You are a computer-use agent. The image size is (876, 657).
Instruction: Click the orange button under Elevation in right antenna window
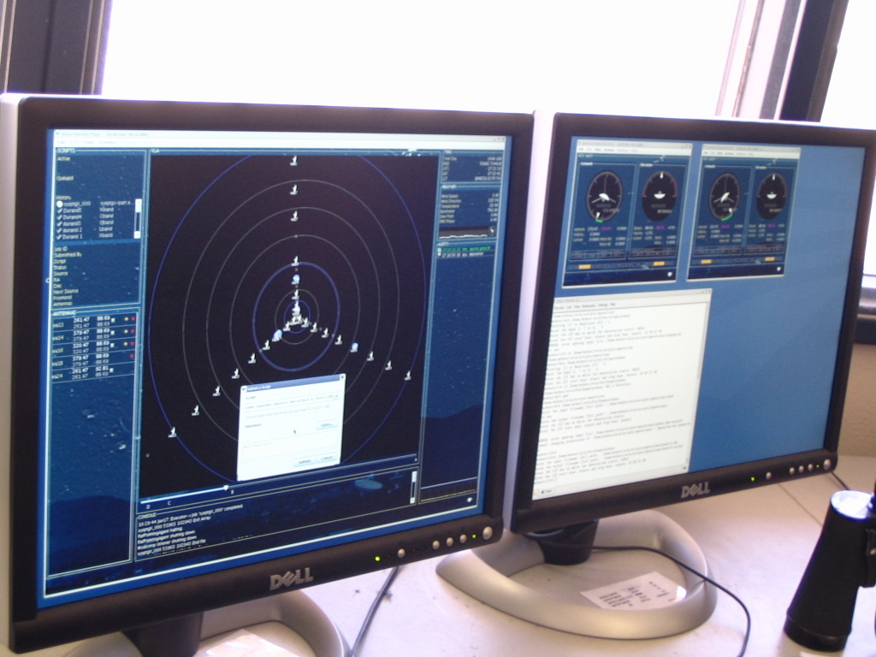[x=769, y=260]
